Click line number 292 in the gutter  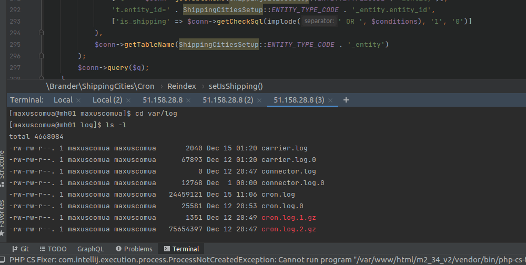pos(15,10)
